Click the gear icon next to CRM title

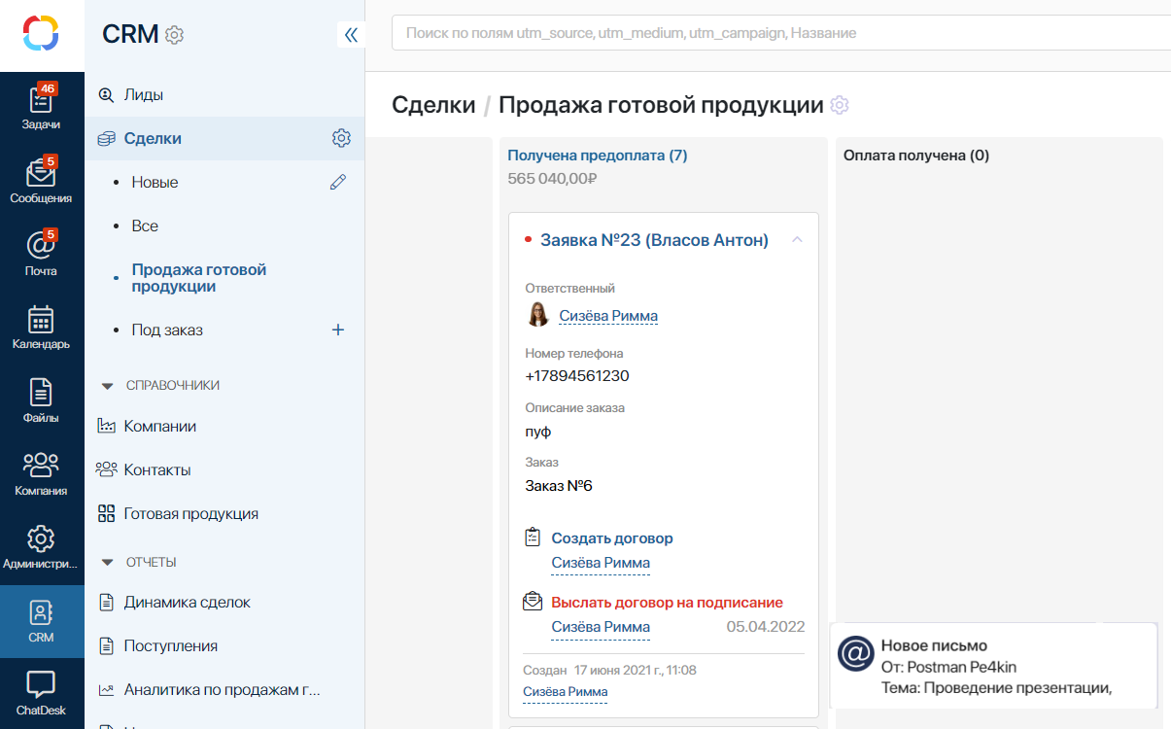[175, 35]
